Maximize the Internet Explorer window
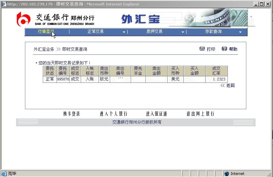273x177 pixels. 261,4
